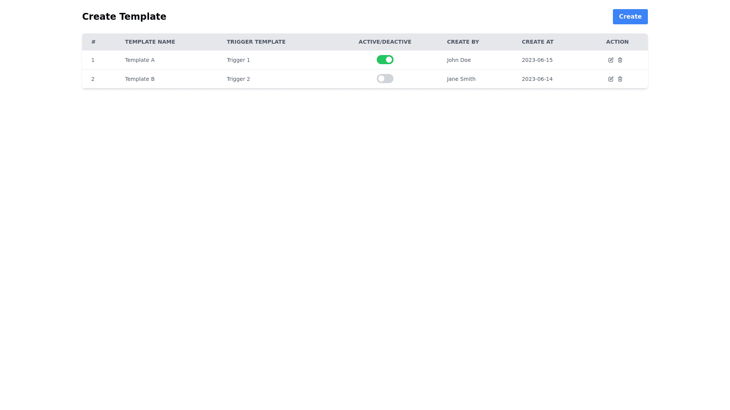Click the Jane Smith creator cell

click(x=461, y=79)
